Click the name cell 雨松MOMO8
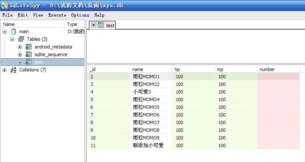The width and height of the screenshot is (305, 162). (151, 130)
